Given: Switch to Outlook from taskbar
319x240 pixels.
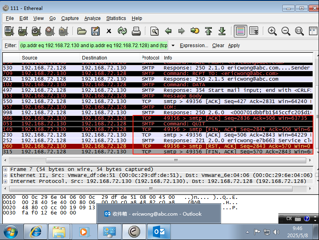Looking at the screenshot, I should click(159, 232).
